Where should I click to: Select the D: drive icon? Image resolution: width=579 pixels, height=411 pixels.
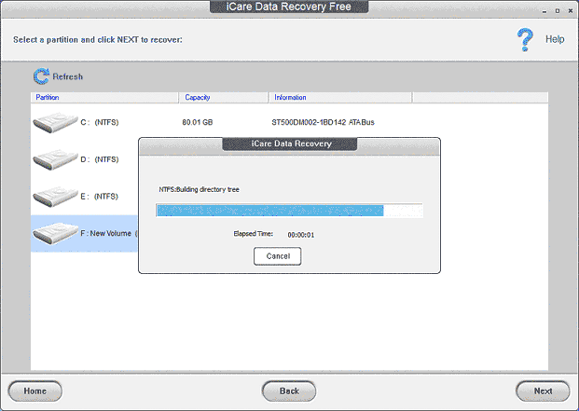[55, 159]
